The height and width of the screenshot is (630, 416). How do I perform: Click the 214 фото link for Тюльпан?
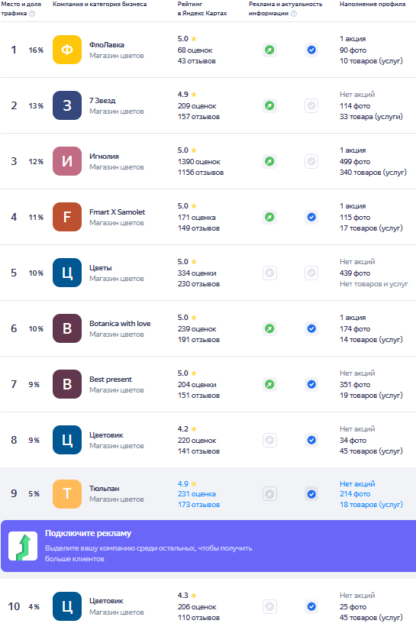tap(355, 494)
